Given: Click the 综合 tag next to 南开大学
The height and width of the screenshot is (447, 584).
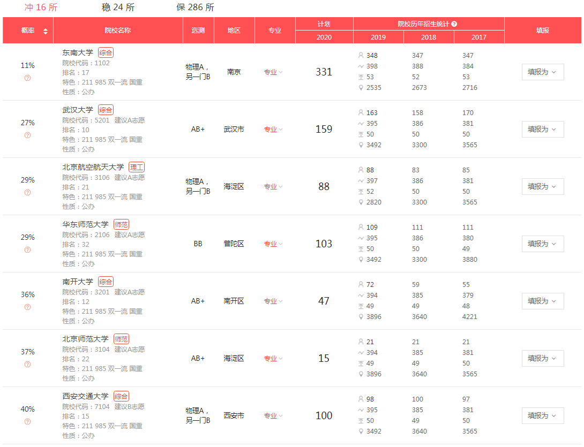Looking at the screenshot, I should click(106, 281).
